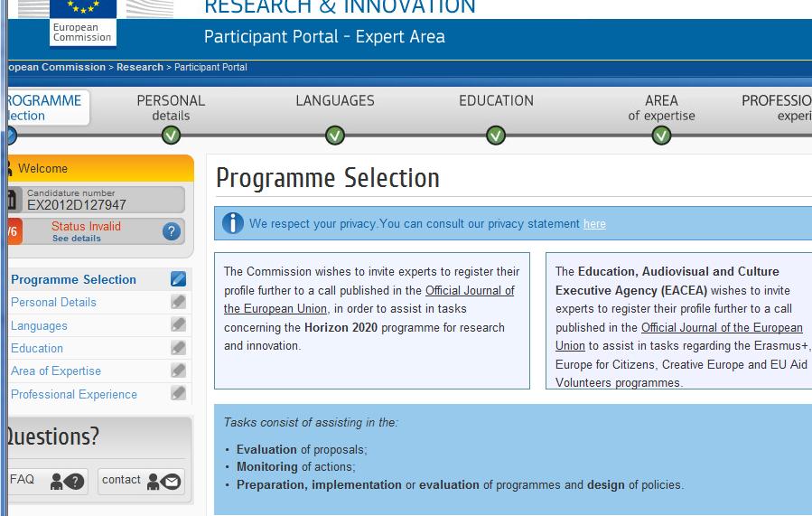
Task: Switch to the Education tab
Action: tap(496, 100)
